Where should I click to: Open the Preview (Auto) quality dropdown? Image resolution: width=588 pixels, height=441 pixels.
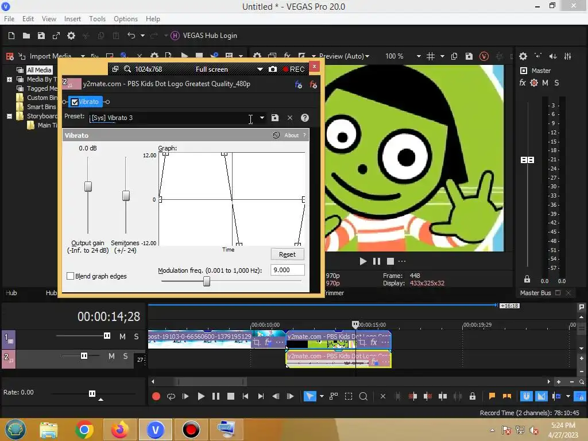coord(345,56)
